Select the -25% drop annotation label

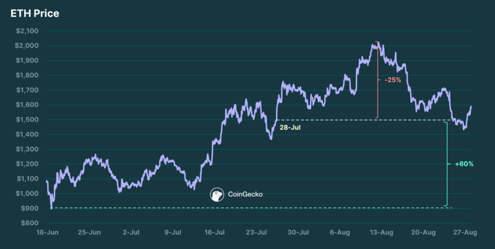click(x=392, y=81)
